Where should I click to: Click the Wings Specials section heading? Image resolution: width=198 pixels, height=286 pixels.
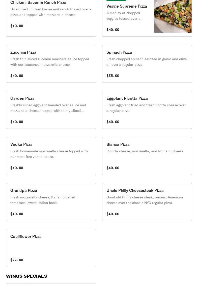(x=26, y=276)
